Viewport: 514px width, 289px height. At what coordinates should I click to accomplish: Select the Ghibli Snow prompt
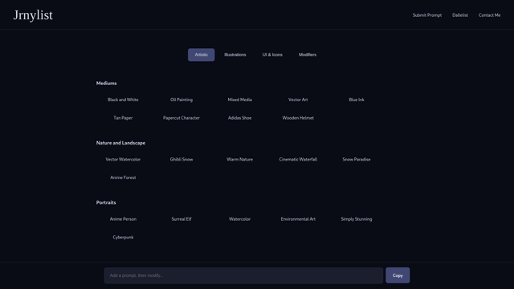click(182, 159)
